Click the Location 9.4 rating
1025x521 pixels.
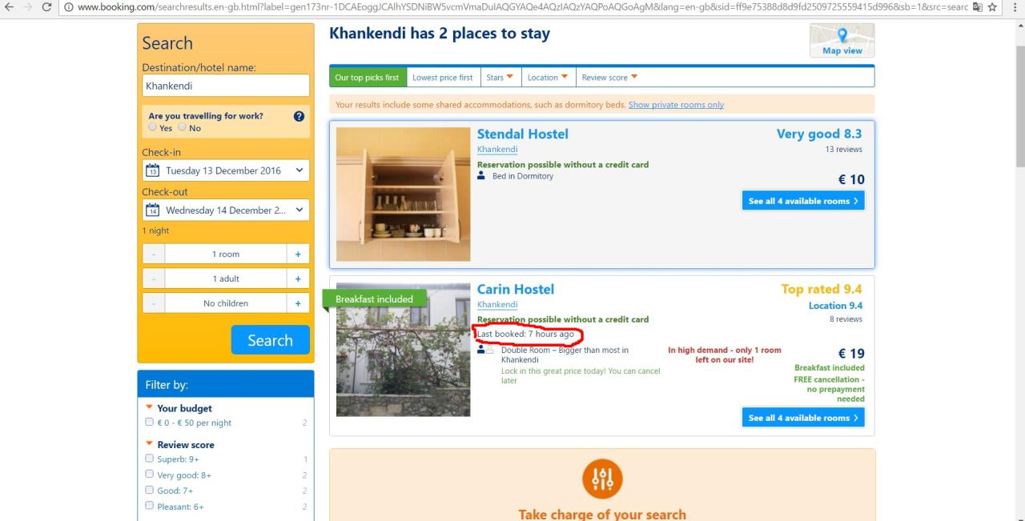pyautogui.click(x=835, y=305)
